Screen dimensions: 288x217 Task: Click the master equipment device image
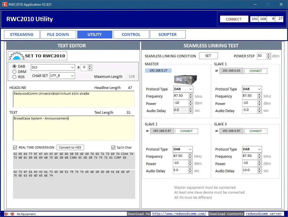click(x=185, y=79)
